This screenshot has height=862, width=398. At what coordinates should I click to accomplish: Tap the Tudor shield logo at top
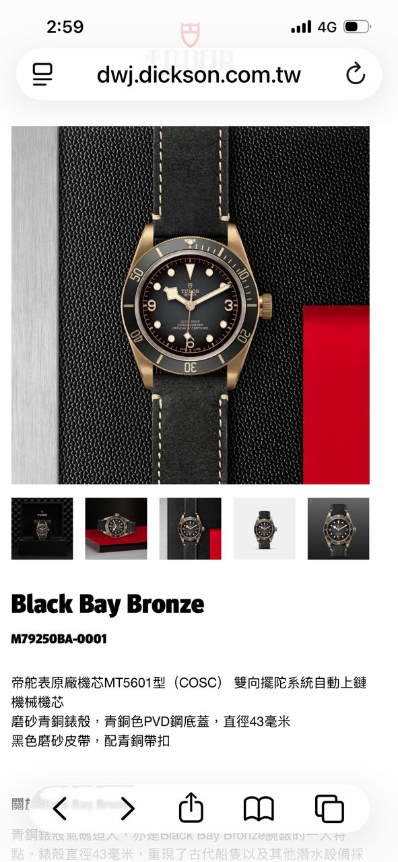tap(190, 34)
